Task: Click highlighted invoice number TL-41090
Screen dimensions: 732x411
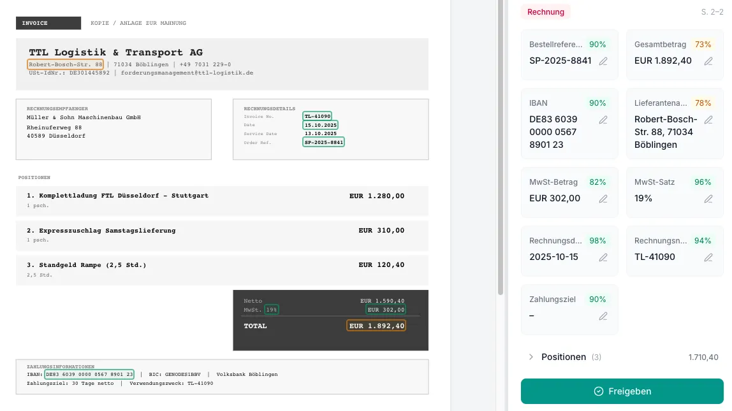Action: click(318, 117)
